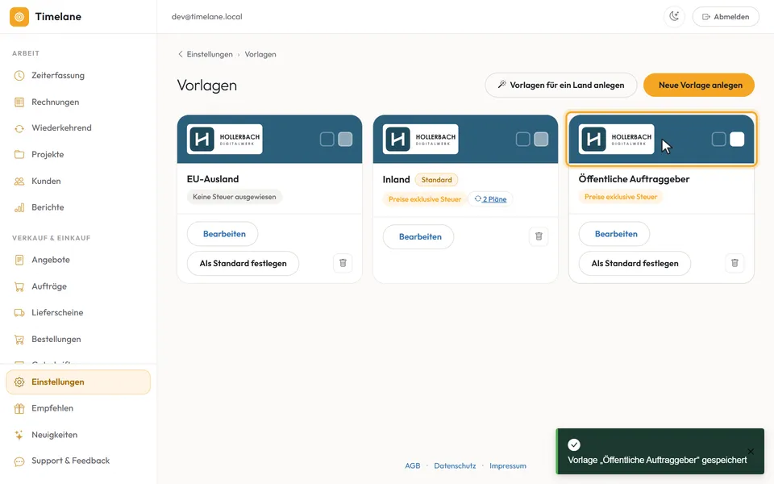Viewport: 774px width, 484px height.
Task: Delete the Öffentliche Auftraggeber template via trash icon
Action: [x=734, y=263]
